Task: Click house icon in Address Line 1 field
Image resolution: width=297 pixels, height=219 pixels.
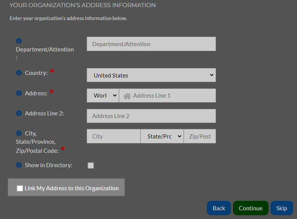Action: click(x=127, y=96)
